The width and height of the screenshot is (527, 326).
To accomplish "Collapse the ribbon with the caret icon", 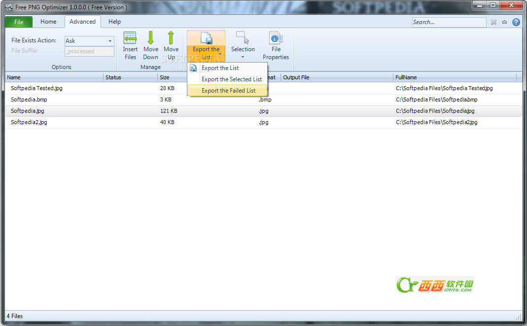I will tap(504, 22).
